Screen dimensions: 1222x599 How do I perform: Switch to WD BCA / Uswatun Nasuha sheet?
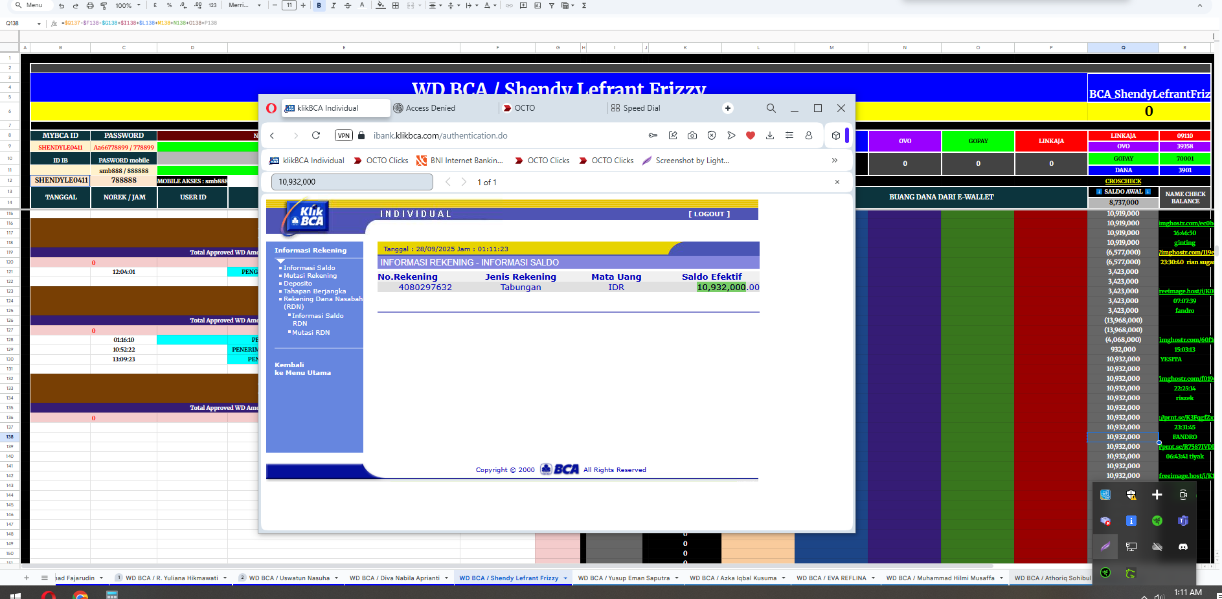pos(289,578)
